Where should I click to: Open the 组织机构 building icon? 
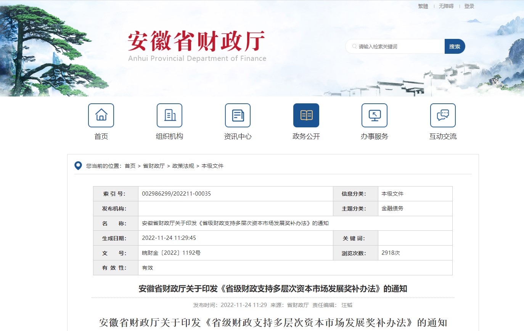[169, 115]
